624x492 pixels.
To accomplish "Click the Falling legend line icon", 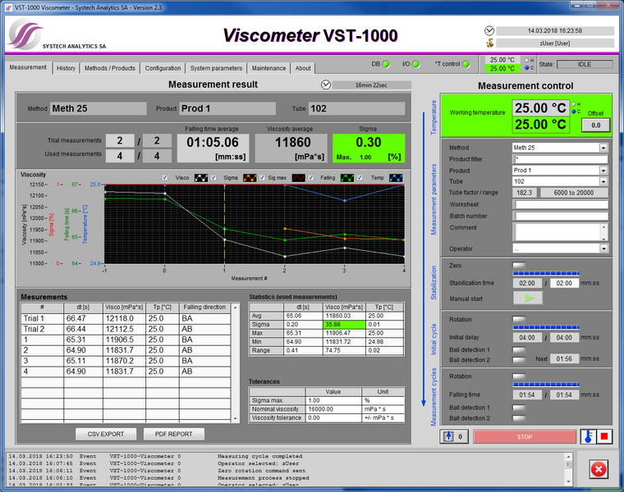I will (x=347, y=178).
